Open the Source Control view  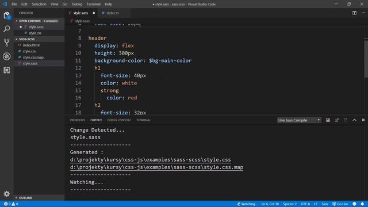tap(6, 43)
